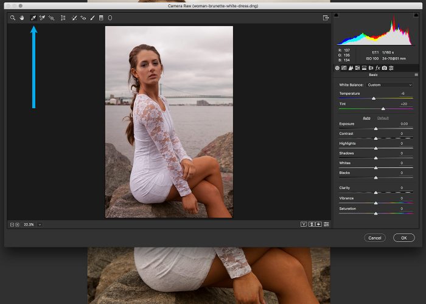426x304 pixels.
Task: Pick the White Balance eyedropper tool
Action: point(33,18)
